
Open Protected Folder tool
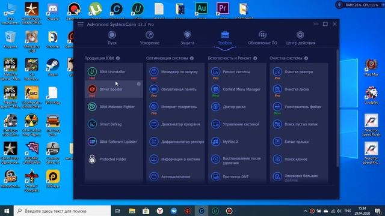click(114, 159)
